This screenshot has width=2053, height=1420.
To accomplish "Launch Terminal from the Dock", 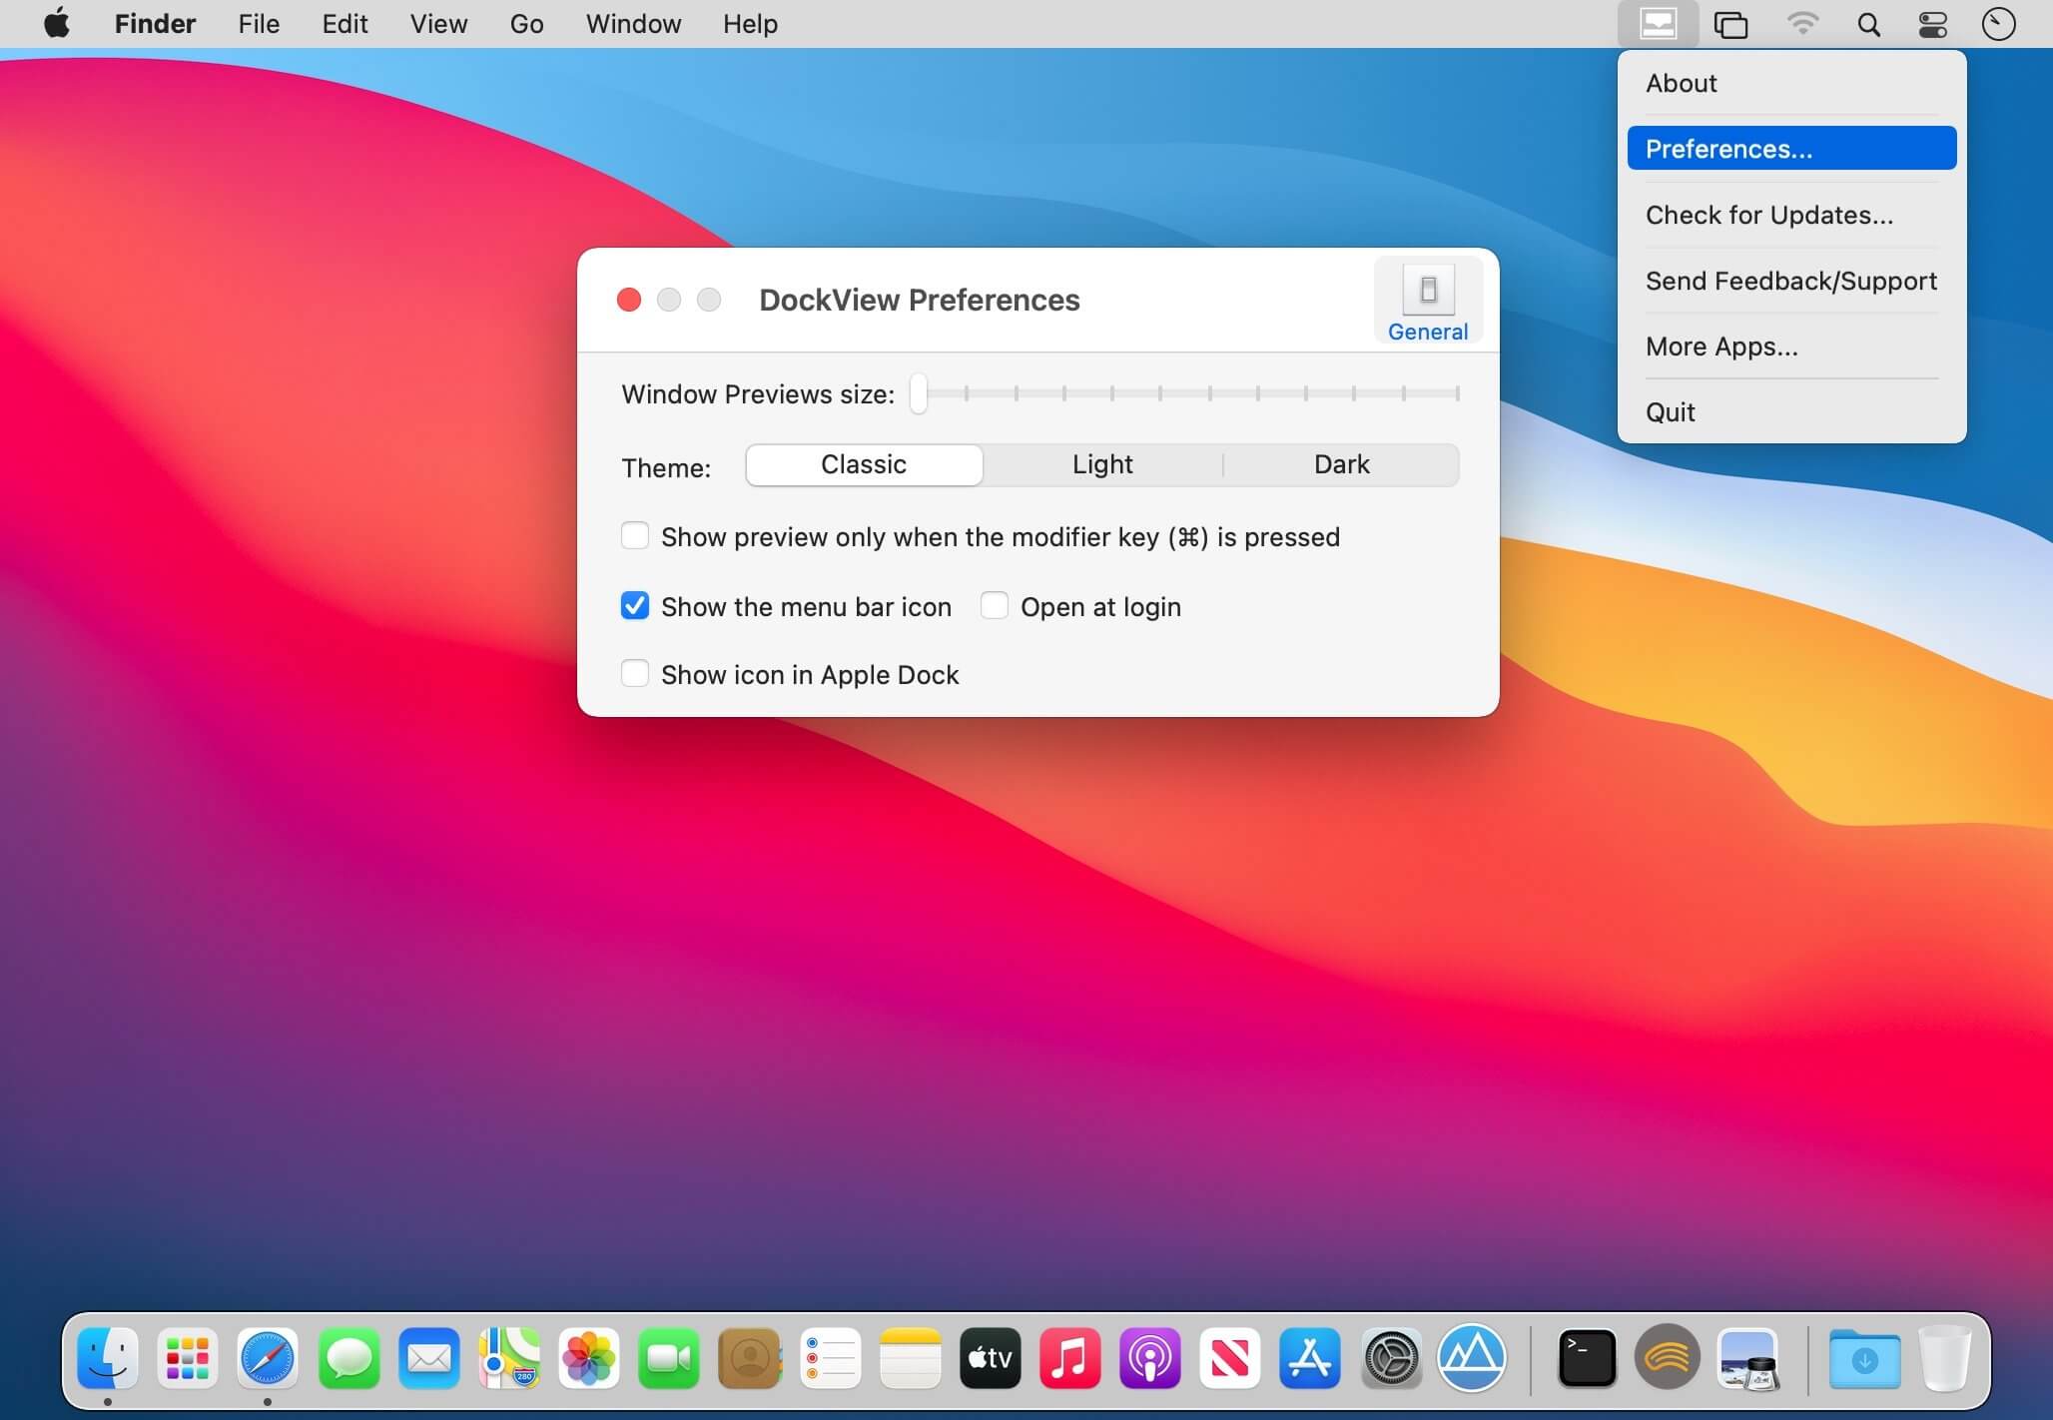I will click(1587, 1358).
